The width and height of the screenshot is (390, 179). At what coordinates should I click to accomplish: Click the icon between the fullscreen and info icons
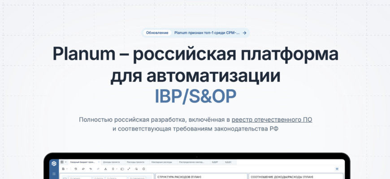(136, 169)
